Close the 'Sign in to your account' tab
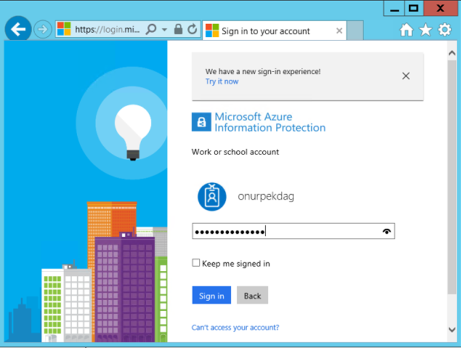 pyautogui.click(x=339, y=31)
